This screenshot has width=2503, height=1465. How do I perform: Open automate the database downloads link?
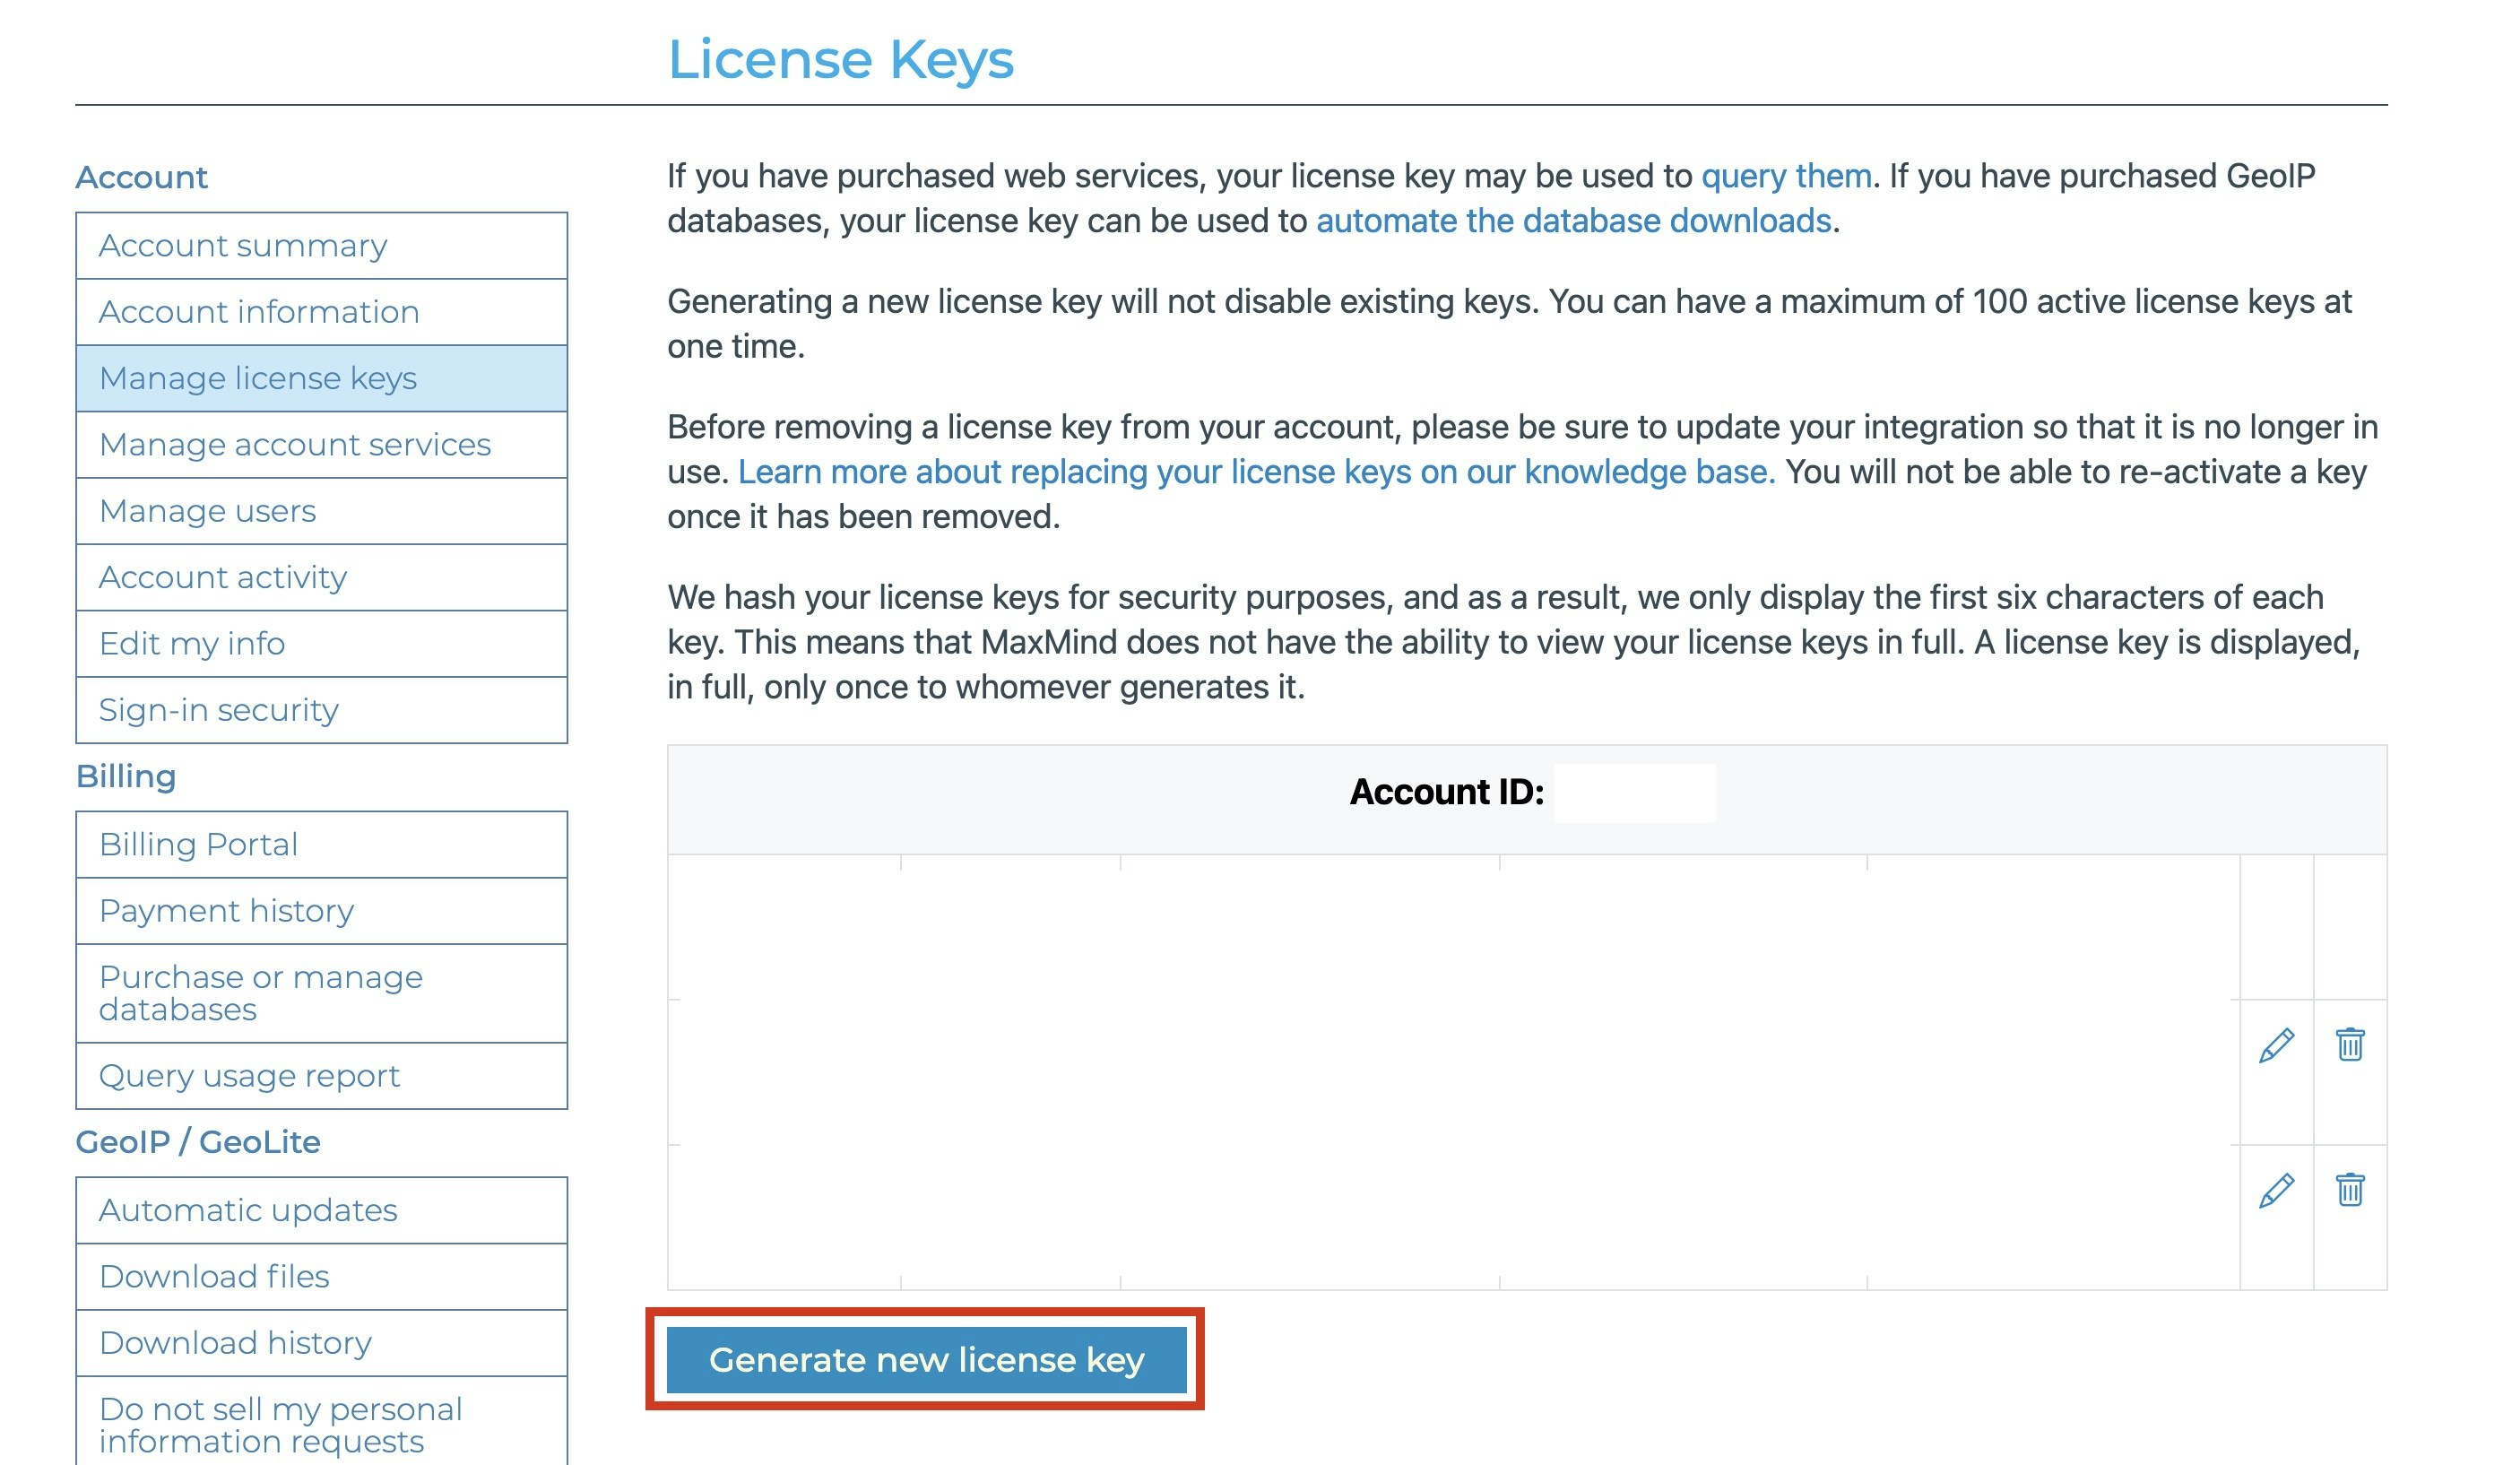(x=1572, y=221)
